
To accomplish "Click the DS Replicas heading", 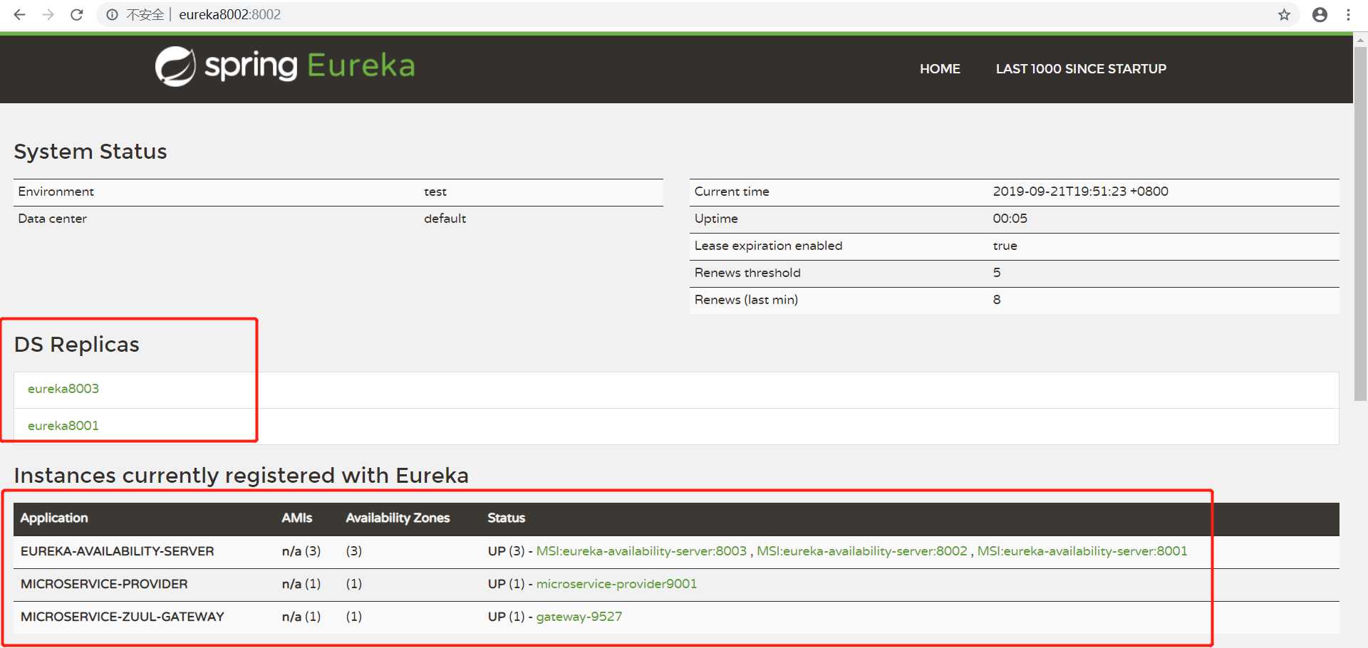I will tap(77, 345).
